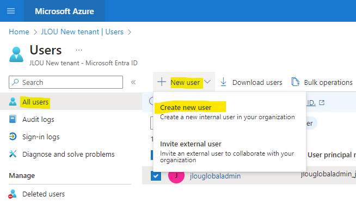Viewport: 356px width, 203px height.
Task: Open JLOU New tenant | Users breadcrumb
Action: (x=82, y=32)
